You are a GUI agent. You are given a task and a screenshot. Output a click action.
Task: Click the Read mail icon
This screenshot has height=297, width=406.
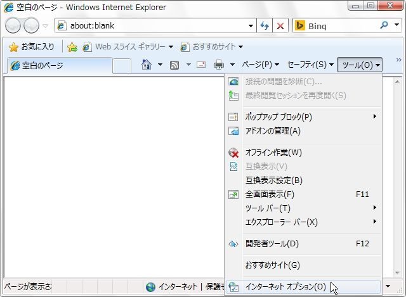201,65
